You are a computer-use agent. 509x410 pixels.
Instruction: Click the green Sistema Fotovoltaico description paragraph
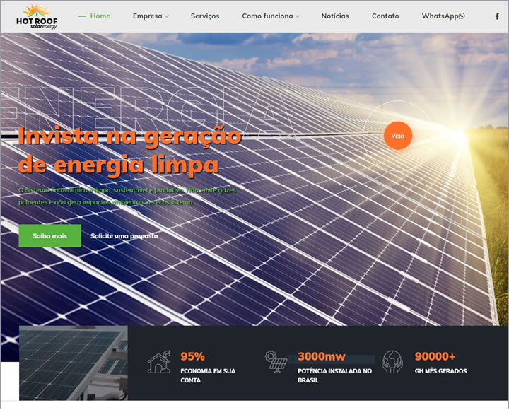click(x=127, y=196)
